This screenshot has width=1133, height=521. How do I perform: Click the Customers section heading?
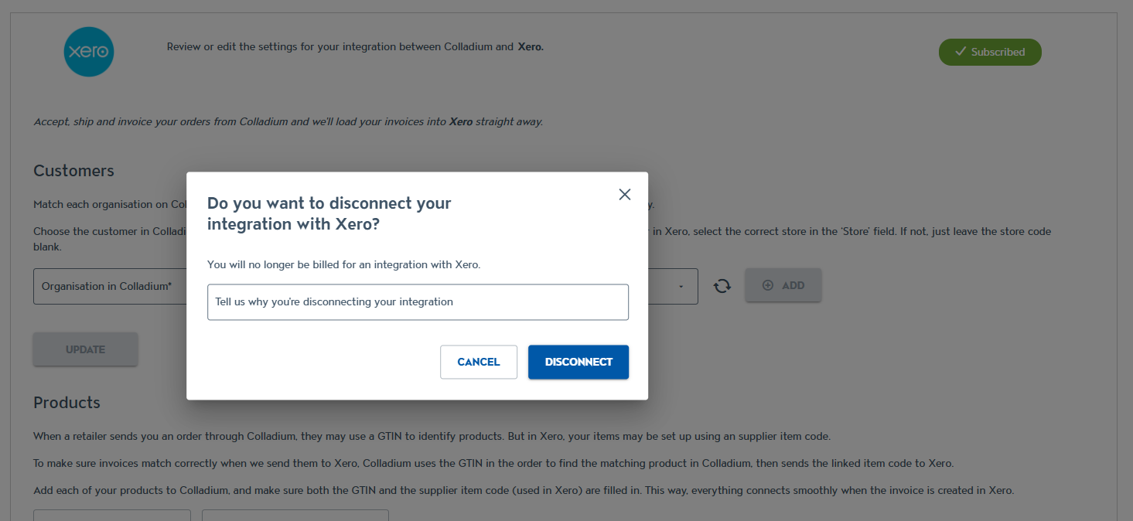[x=73, y=171]
